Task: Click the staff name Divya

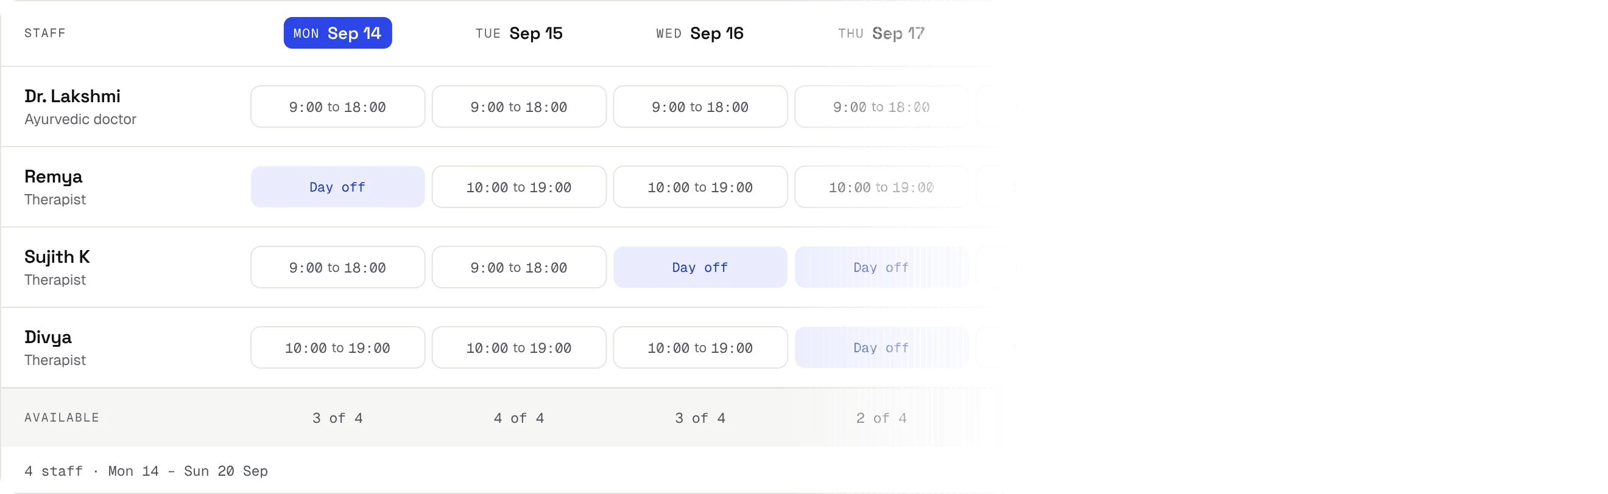Action: point(48,338)
